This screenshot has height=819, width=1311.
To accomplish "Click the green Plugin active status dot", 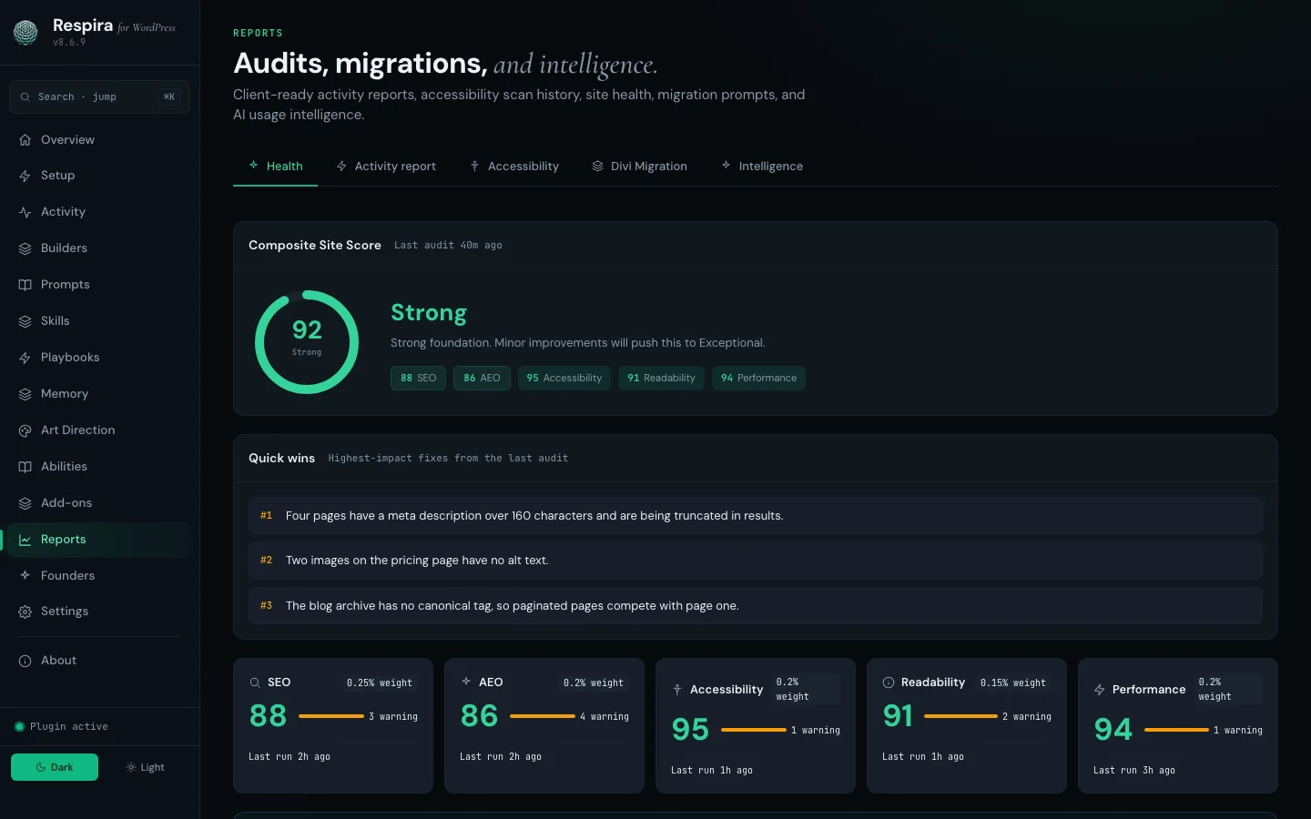I will 19,726.
